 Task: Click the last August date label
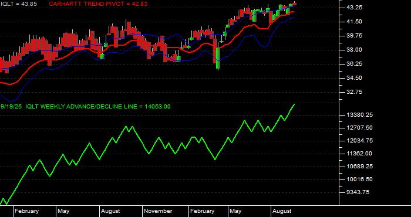282,211
